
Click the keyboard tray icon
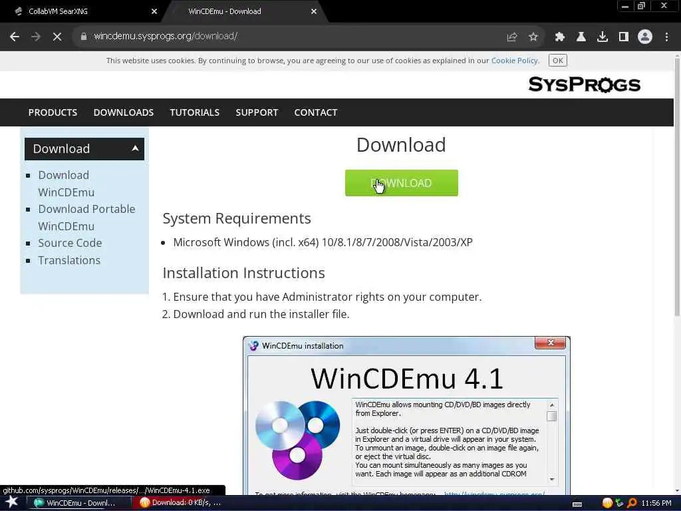click(577, 504)
